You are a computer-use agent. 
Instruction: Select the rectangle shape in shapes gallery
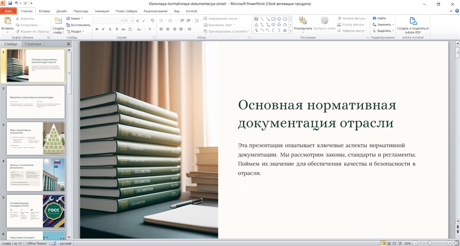pyautogui.click(x=274, y=19)
